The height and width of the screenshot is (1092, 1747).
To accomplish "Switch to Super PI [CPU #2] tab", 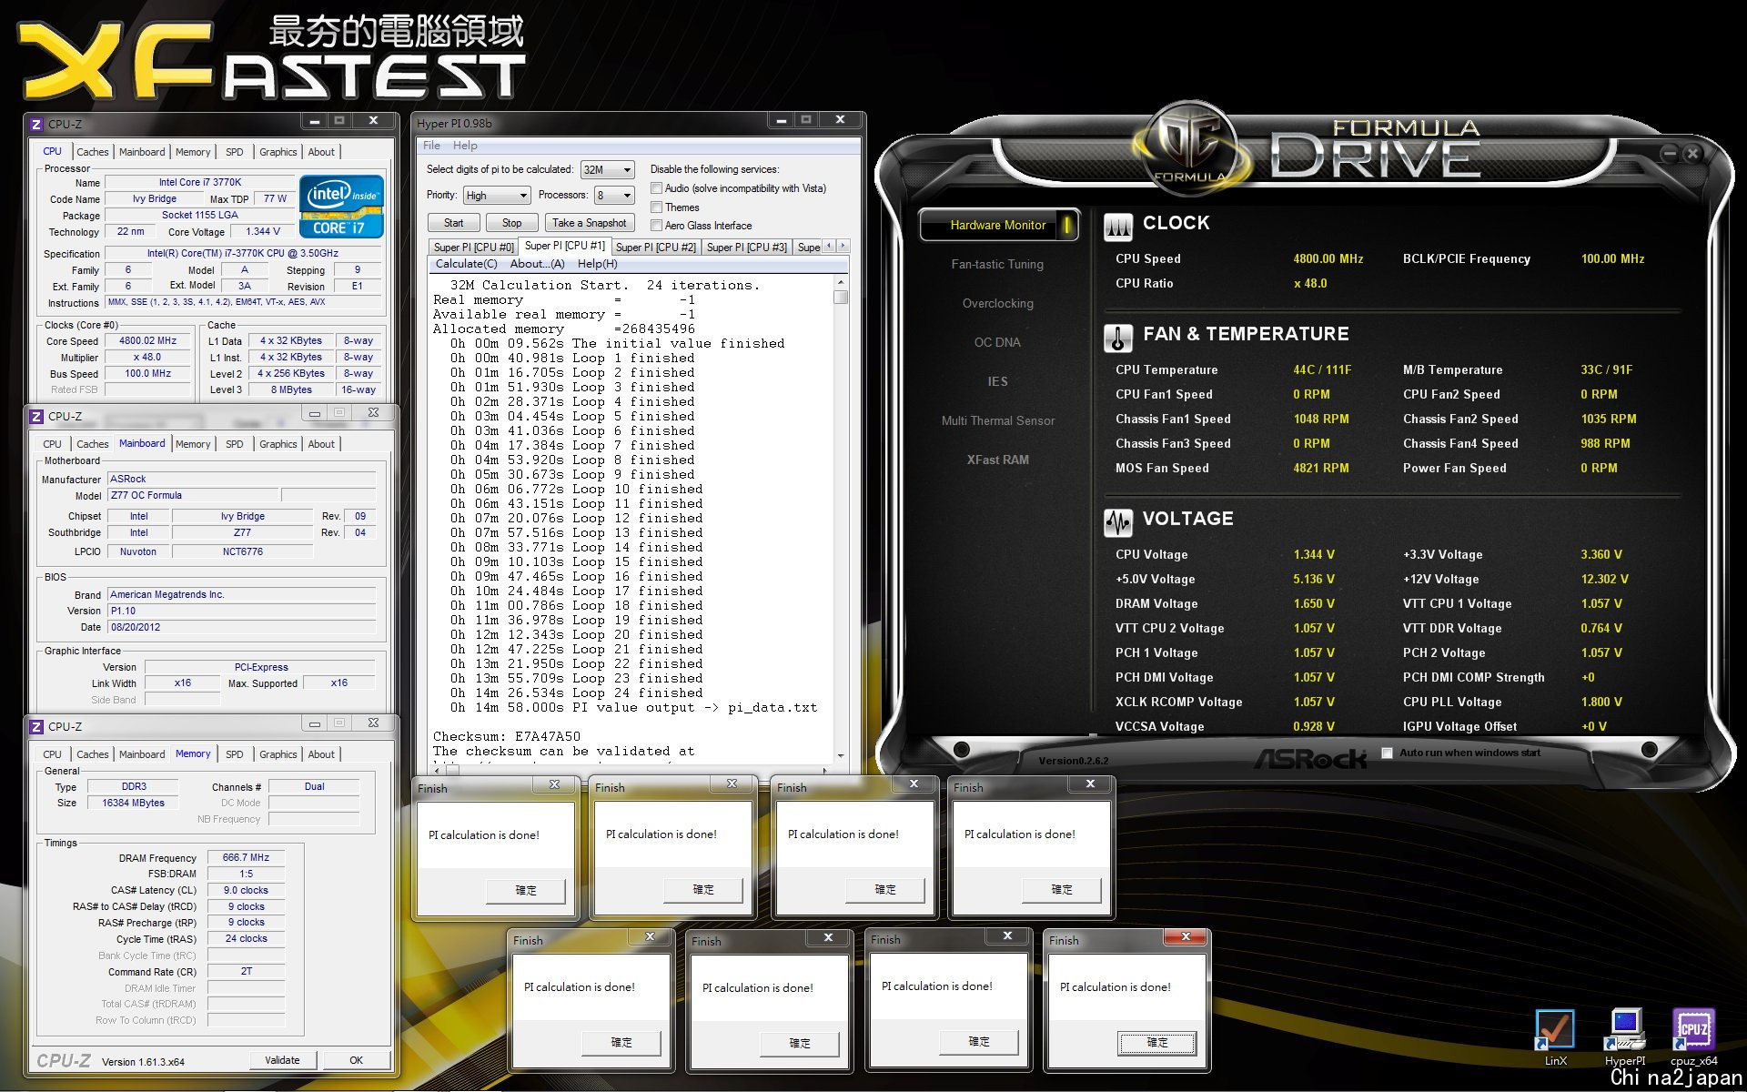I will [x=656, y=248].
